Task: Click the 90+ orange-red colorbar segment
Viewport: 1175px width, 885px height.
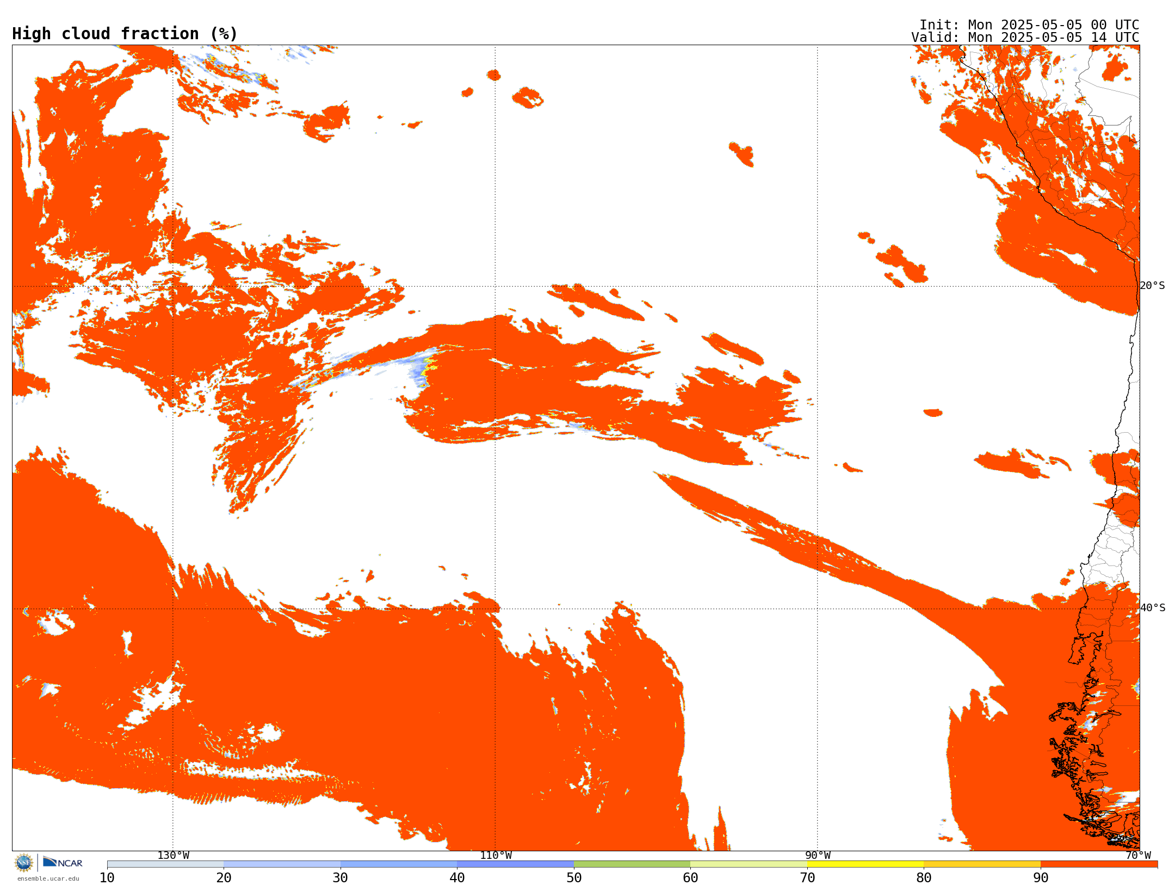Action: pos(1099,864)
